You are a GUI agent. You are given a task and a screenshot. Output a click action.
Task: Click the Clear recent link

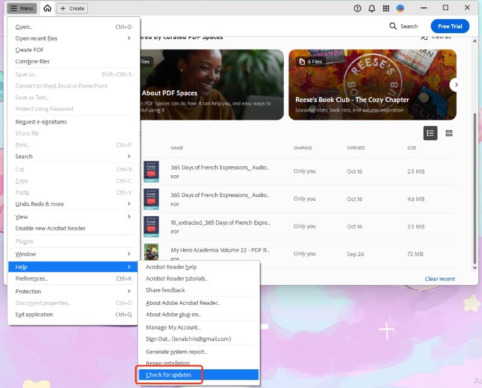point(440,279)
